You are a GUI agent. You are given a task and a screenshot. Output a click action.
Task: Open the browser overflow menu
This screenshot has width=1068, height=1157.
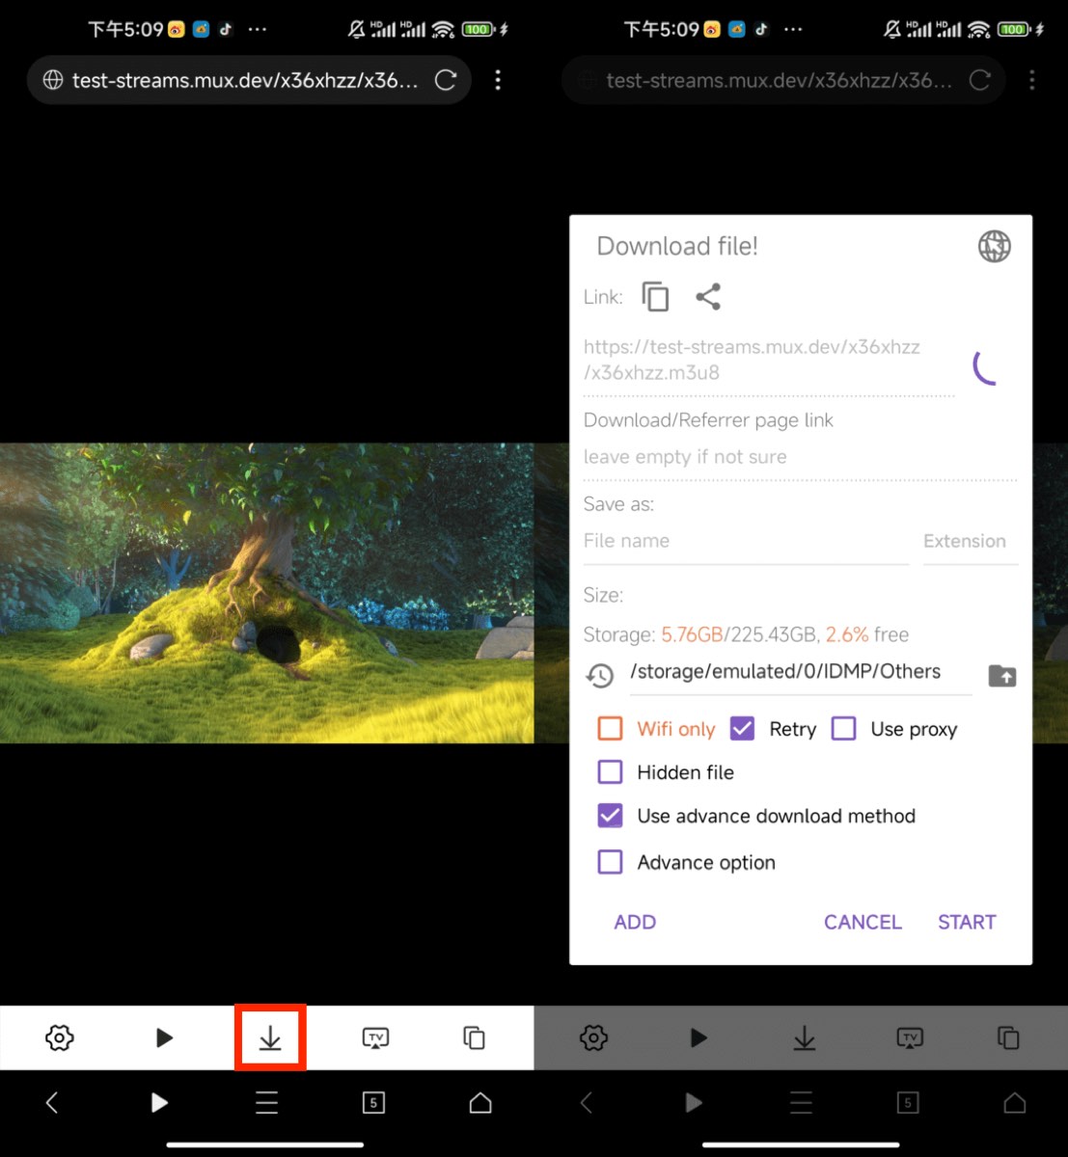(x=498, y=80)
